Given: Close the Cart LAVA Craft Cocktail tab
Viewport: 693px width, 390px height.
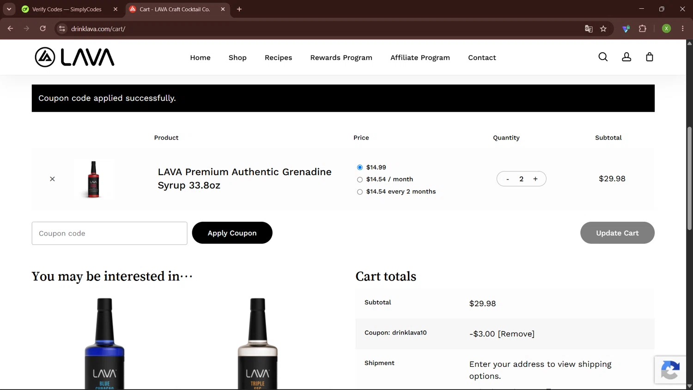Looking at the screenshot, I should [x=223, y=9].
